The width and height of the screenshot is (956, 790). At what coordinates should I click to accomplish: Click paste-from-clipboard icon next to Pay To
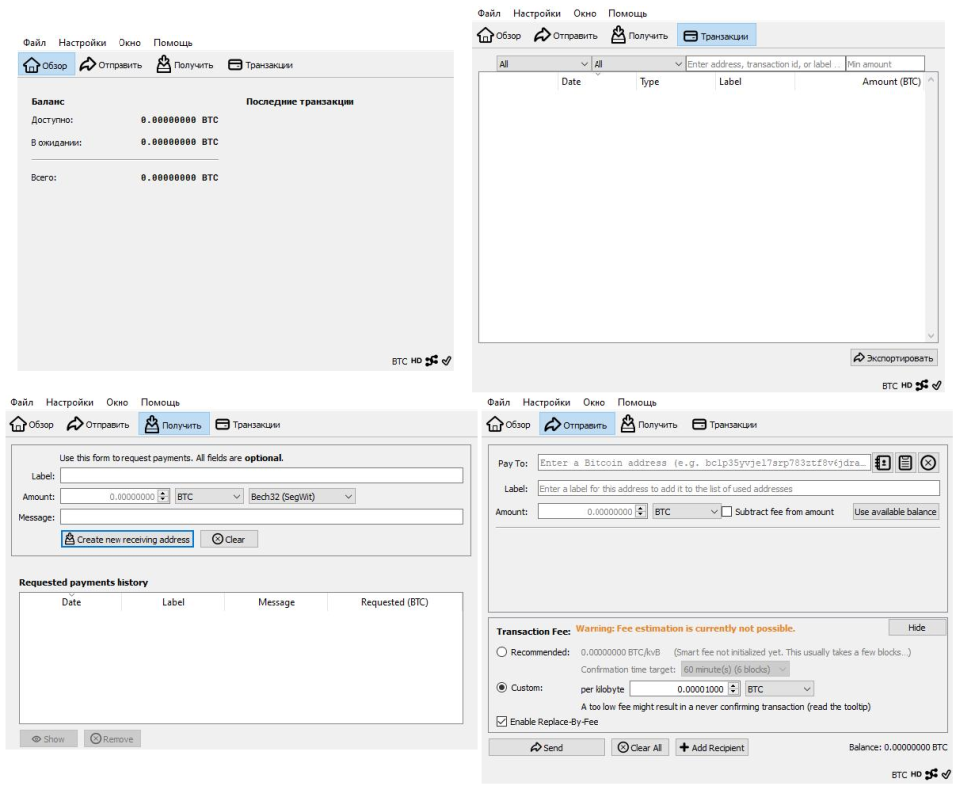pyautogui.click(x=906, y=464)
